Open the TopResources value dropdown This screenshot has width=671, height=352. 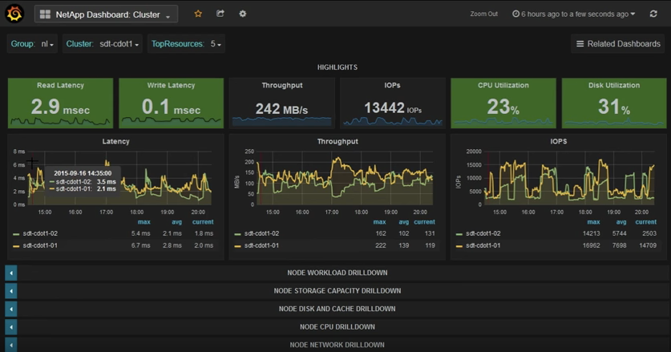coord(215,44)
